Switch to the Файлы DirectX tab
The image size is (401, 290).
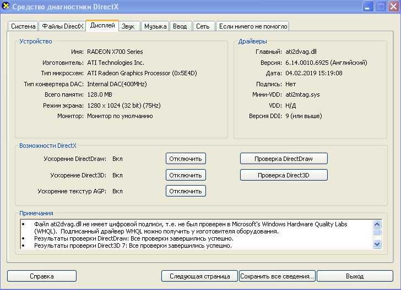click(62, 26)
